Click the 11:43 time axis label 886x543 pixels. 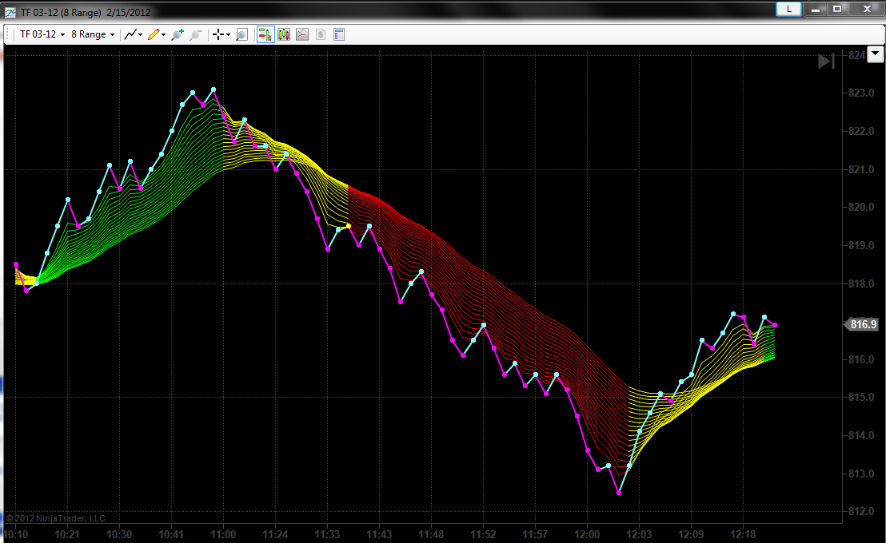point(379,534)
